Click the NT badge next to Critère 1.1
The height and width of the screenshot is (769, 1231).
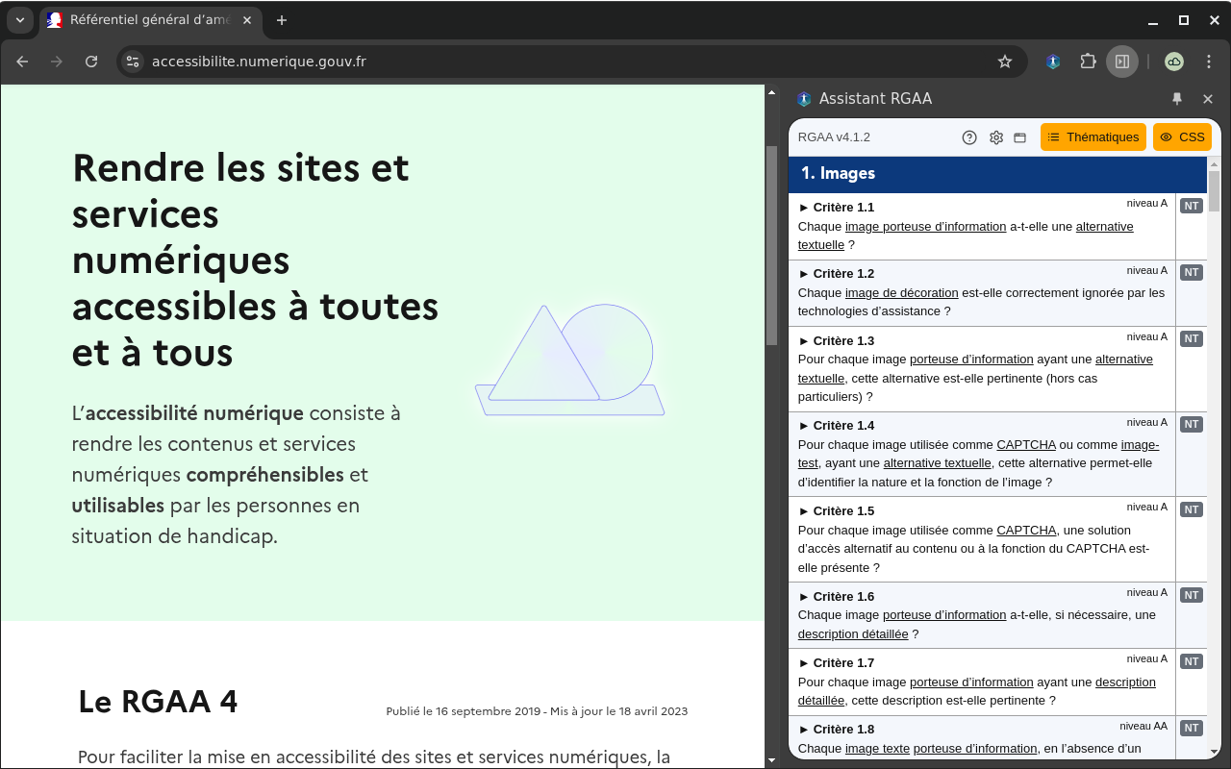[1191, 205]
